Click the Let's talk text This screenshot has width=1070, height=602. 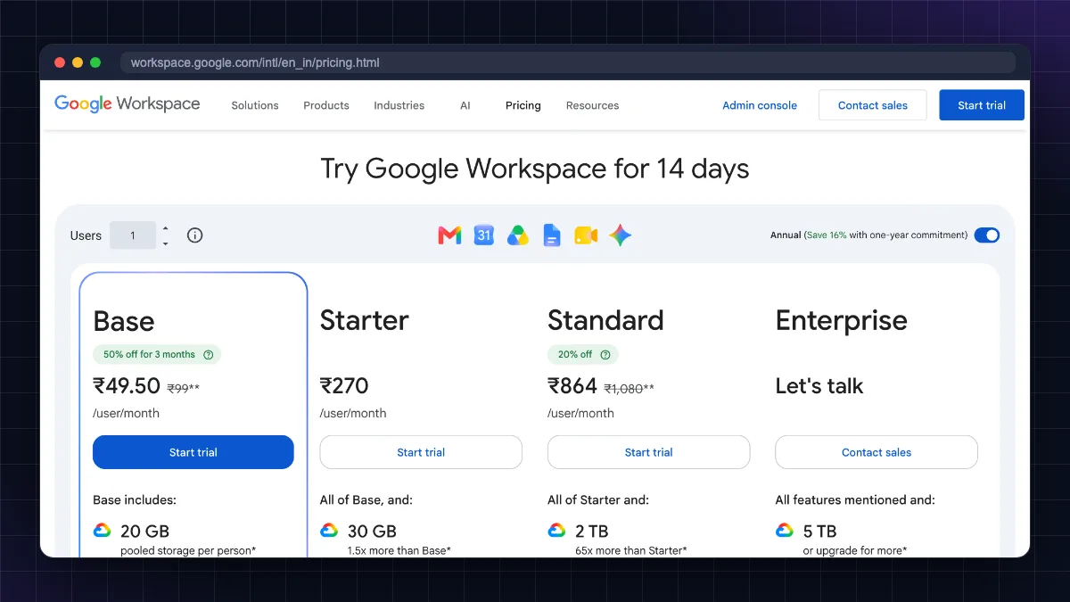point(819,386)
